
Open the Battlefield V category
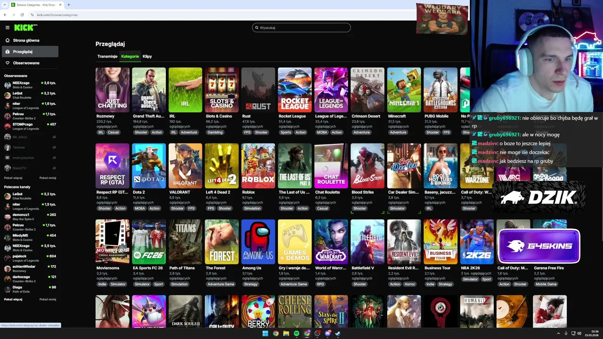pyautogui.click(x=367, y=242)
